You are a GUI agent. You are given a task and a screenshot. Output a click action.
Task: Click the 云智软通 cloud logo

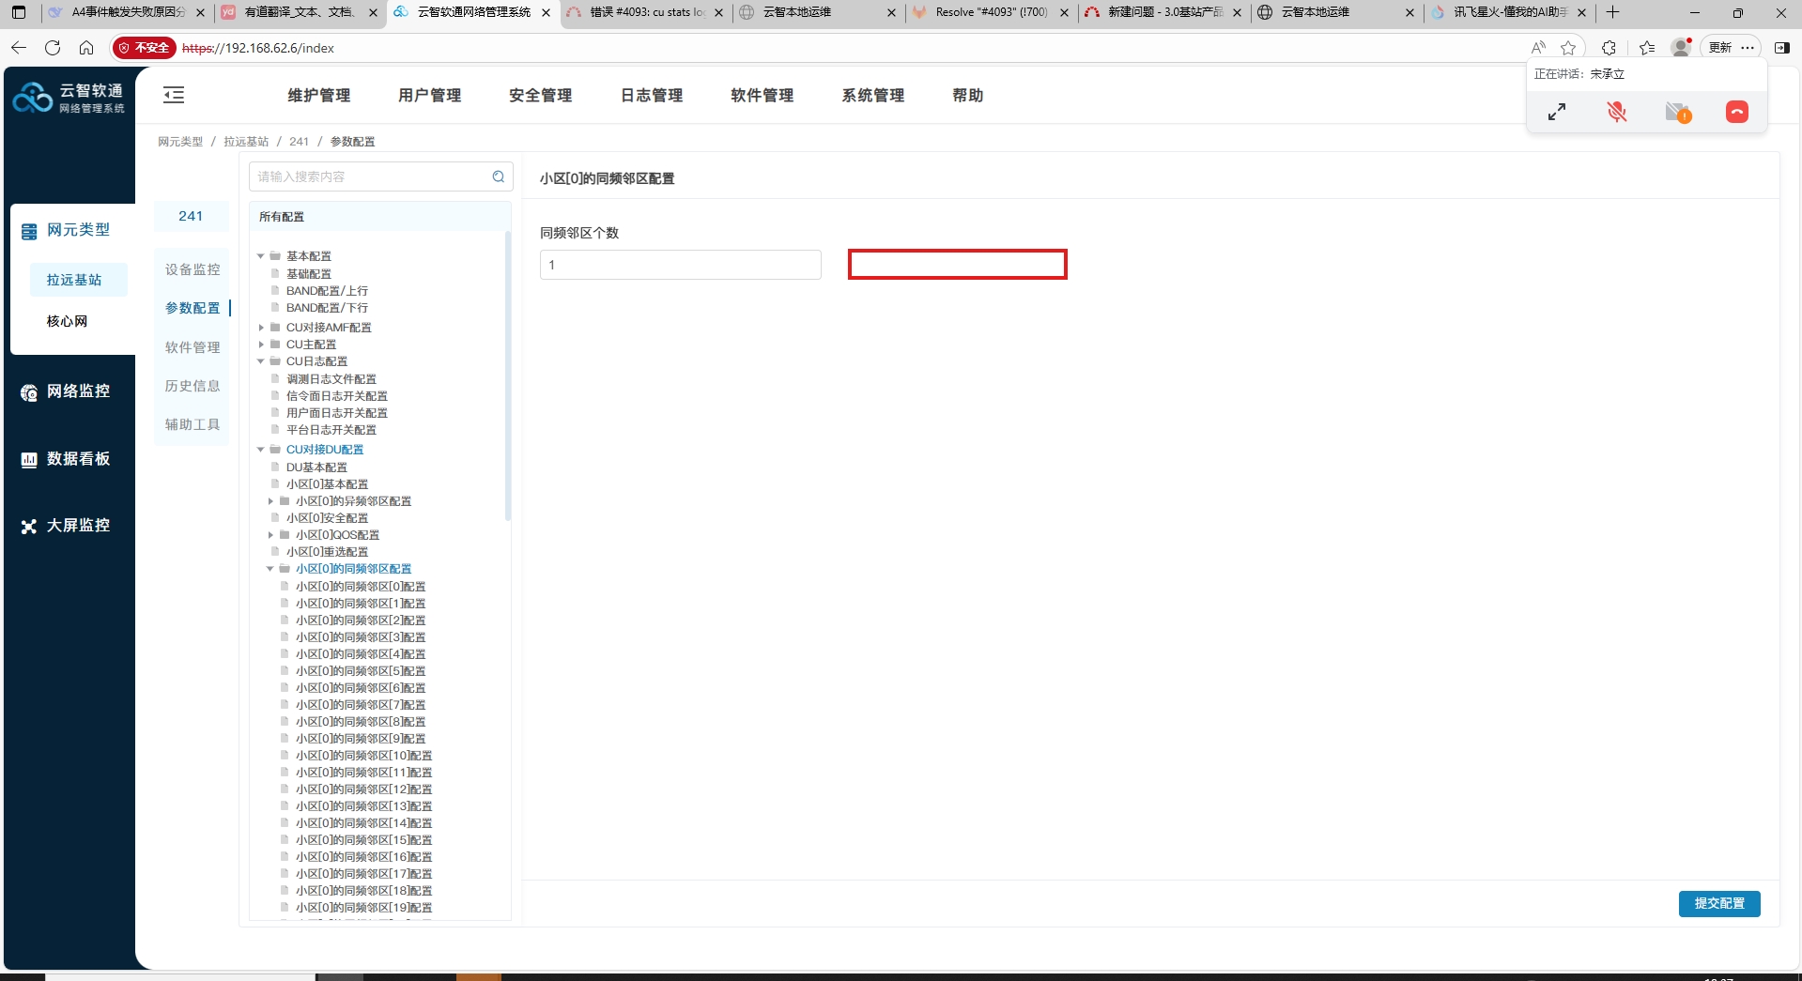click(33, 97)
